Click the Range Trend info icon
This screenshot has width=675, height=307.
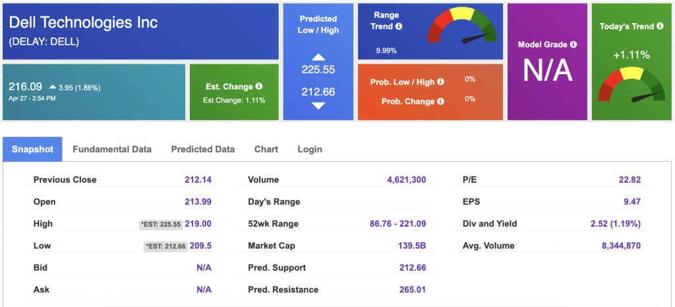(x=399, y=26)
